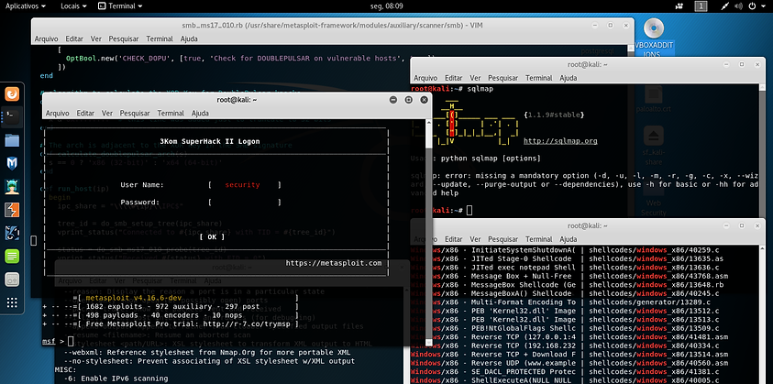Close the front msf terminal window
Viewport: 773px width, 384px height.
[x=424, y=100]
